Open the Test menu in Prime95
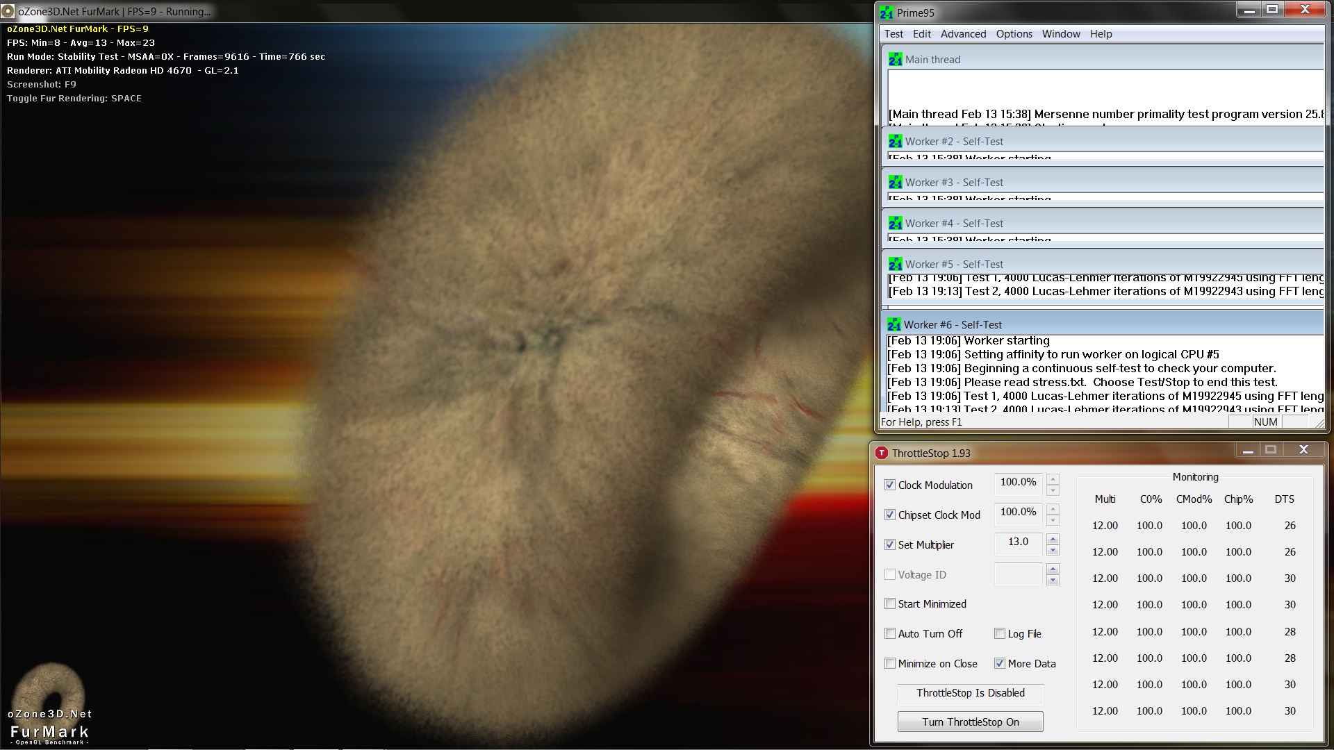 [x=894, y=34]
